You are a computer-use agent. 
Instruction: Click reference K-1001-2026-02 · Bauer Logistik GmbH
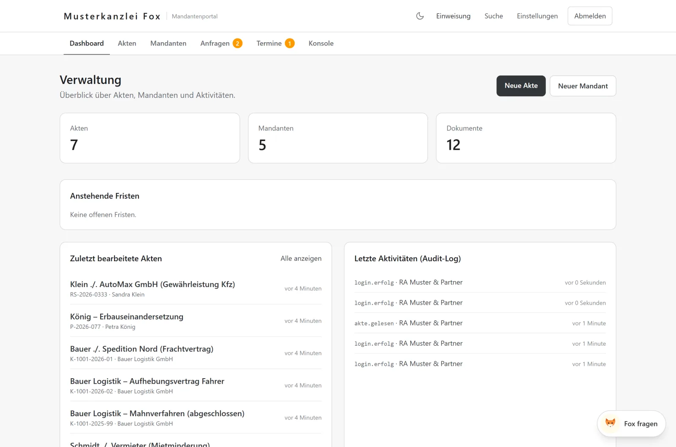tap(121, 391)
